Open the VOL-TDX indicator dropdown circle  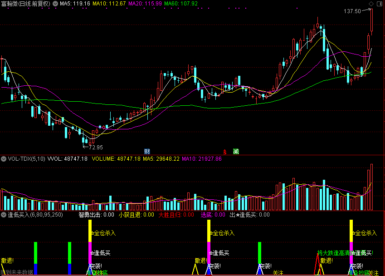pyautogui.click(x=4, y=159)
